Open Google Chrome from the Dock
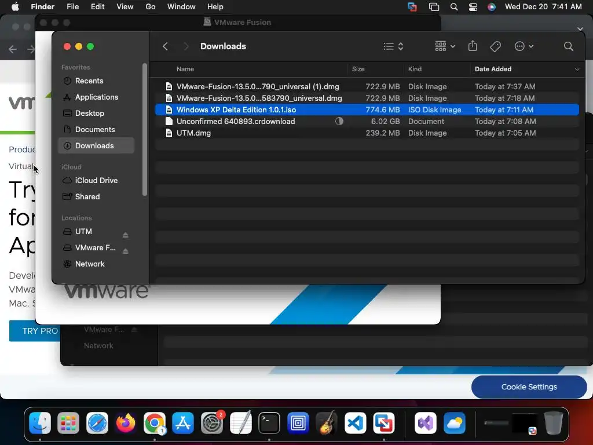Image resolution: width=593 pixels, height=445 pixels. click(154, 422)
